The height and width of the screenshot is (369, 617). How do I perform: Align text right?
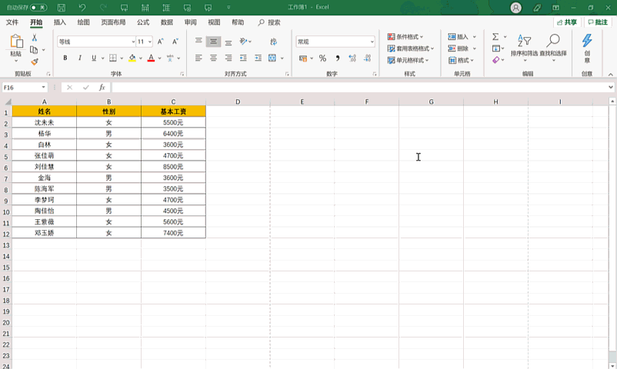point(228,58)
